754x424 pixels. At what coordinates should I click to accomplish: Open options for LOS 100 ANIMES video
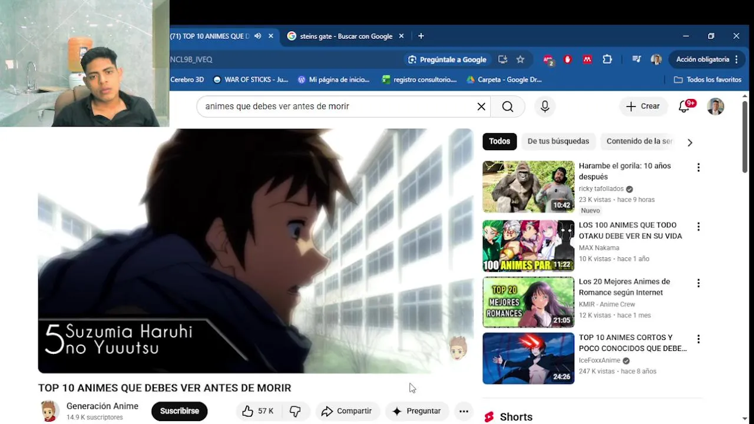[699, 227]
